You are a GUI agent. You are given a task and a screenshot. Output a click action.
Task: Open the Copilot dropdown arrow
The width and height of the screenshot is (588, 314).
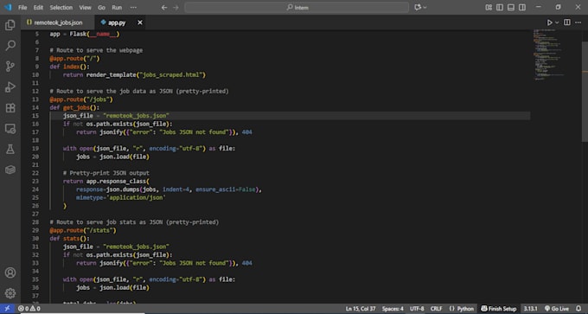(x=425, y=8)
